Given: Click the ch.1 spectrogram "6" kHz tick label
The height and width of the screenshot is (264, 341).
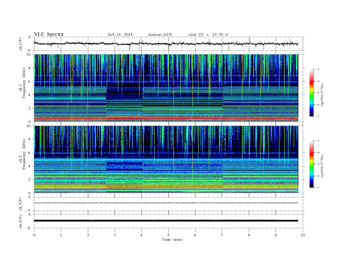Looking at the screenshot, I should coord(30,82).
